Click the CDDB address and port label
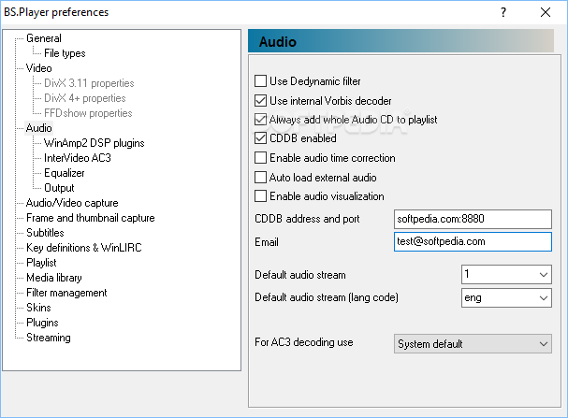Viewport: 568px width, 418px height. 307,219
